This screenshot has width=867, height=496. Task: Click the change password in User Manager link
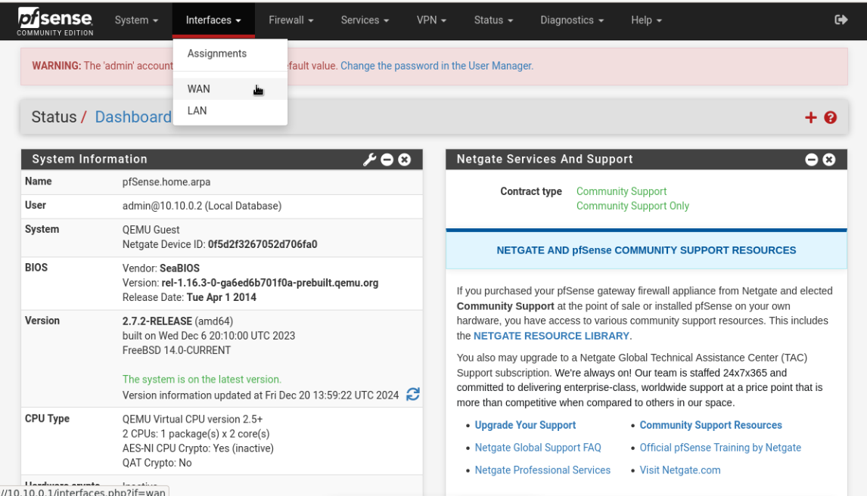[x=437, y=66]
